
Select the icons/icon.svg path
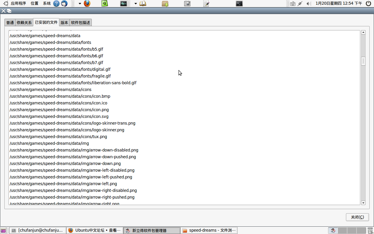59,116
